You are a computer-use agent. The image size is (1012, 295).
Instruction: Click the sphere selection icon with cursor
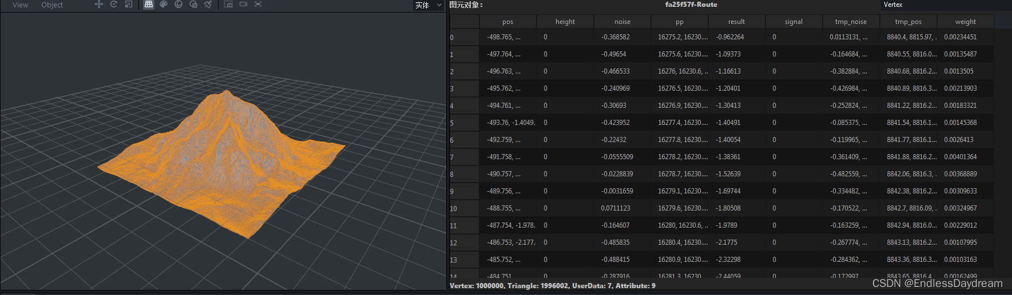[x=193, y=5]
